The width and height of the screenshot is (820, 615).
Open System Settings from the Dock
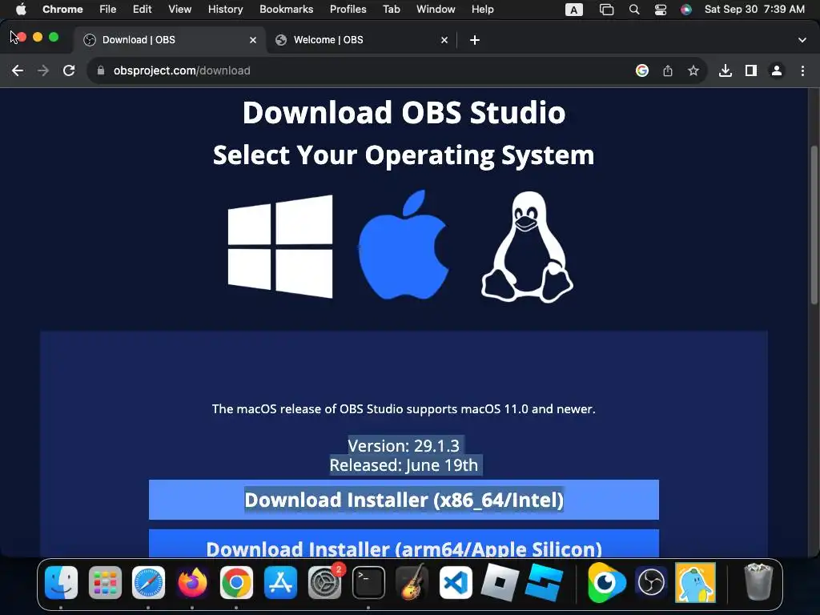325,583
